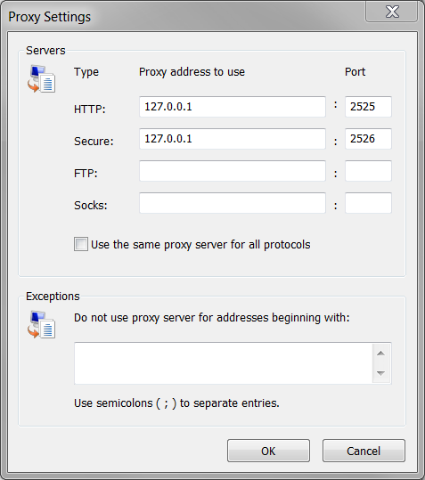Viewport: 425px width, 480px height.
Task: Click the empty FTP port field
Action: [368, 171]
